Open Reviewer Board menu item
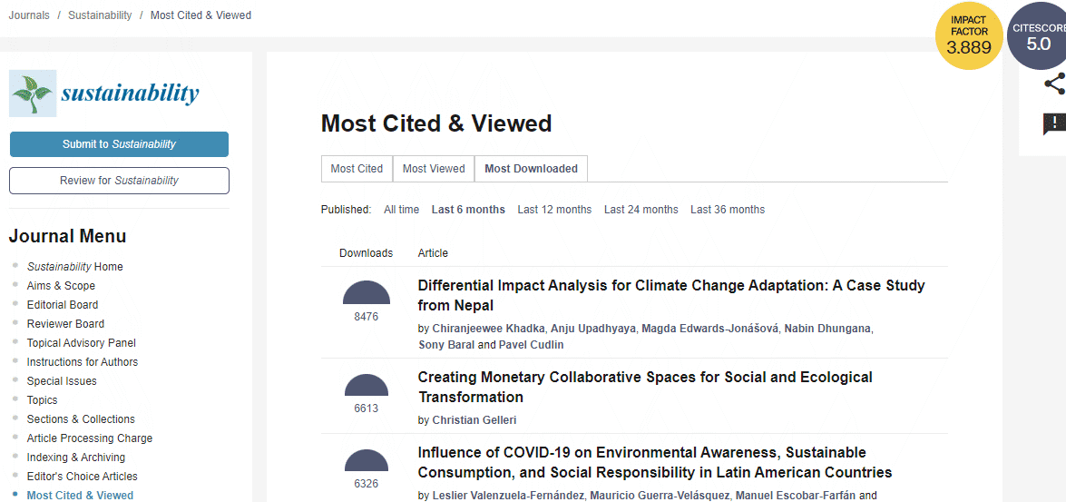The image size is (1066, 502). [x=65, y=324]
